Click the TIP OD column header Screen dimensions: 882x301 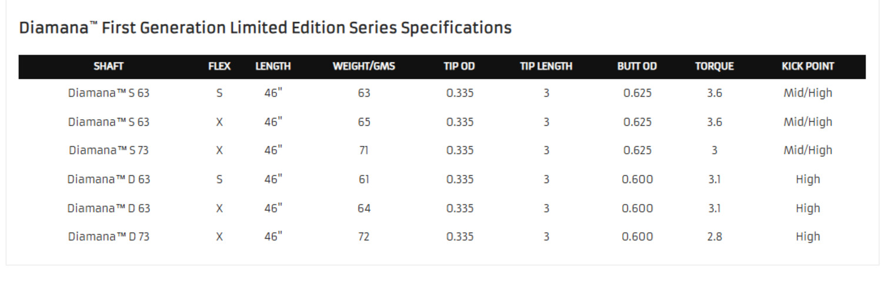(x=459, y=66)
